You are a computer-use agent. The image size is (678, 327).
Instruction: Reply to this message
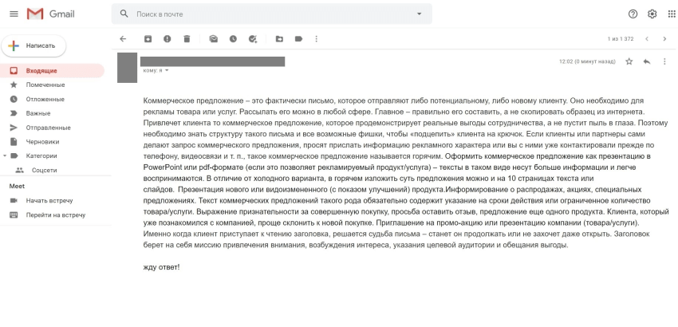pyautogui.click(x=647, y=61)
